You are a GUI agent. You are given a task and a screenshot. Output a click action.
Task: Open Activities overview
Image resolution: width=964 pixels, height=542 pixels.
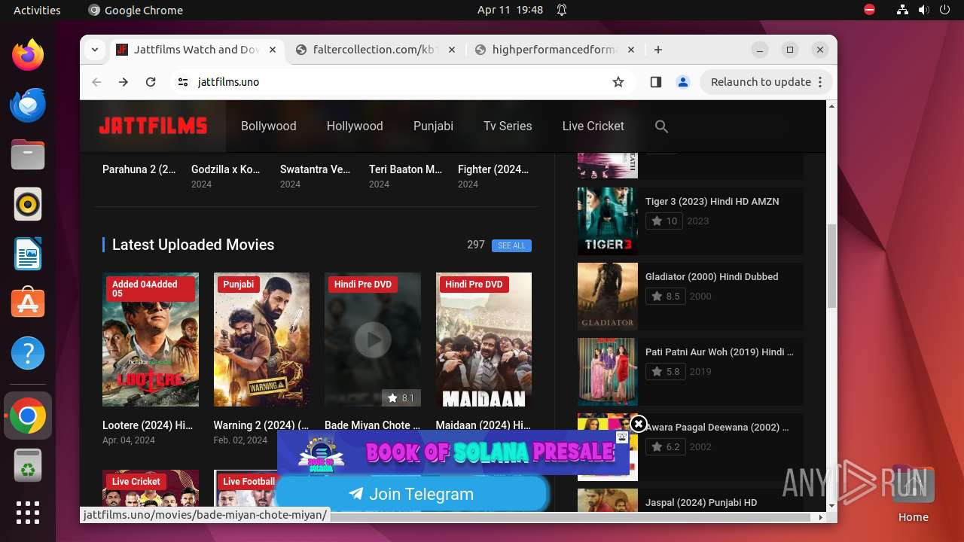pyautogui.click(x=37, y=10)
